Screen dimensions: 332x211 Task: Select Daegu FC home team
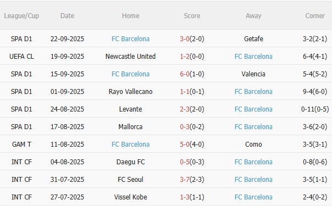tap(130, 162)
